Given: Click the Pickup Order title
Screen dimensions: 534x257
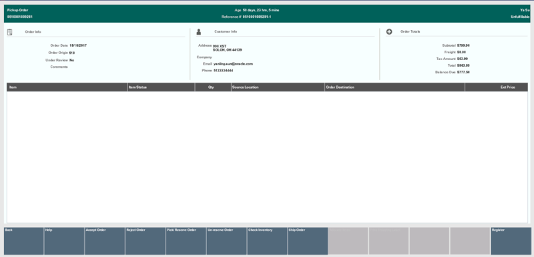Looking at the screenshot, I should [x=17, y=10].
